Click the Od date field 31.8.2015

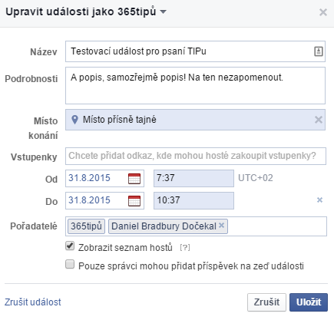point(104,178)
